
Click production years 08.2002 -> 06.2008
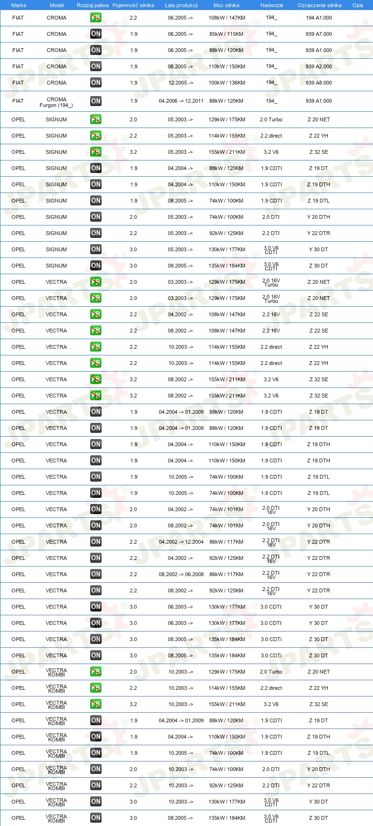[181, 574]
